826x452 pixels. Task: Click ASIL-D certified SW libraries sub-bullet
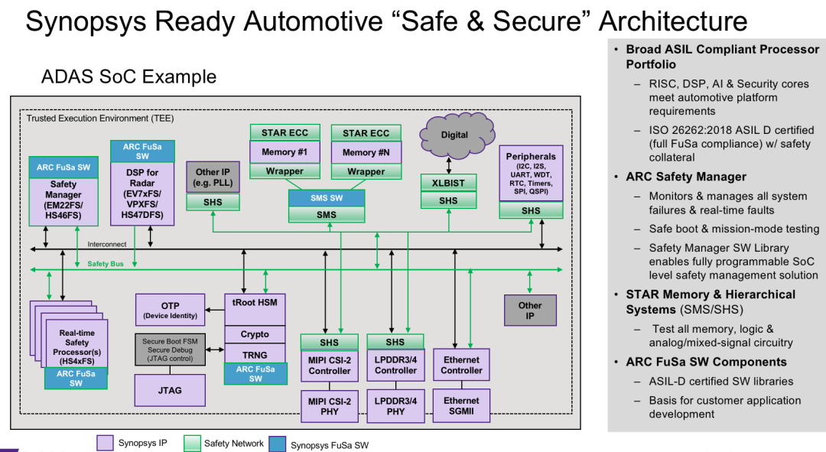(x=721, y=382)
